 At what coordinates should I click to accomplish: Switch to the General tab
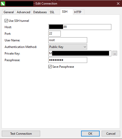coord(9,12)
